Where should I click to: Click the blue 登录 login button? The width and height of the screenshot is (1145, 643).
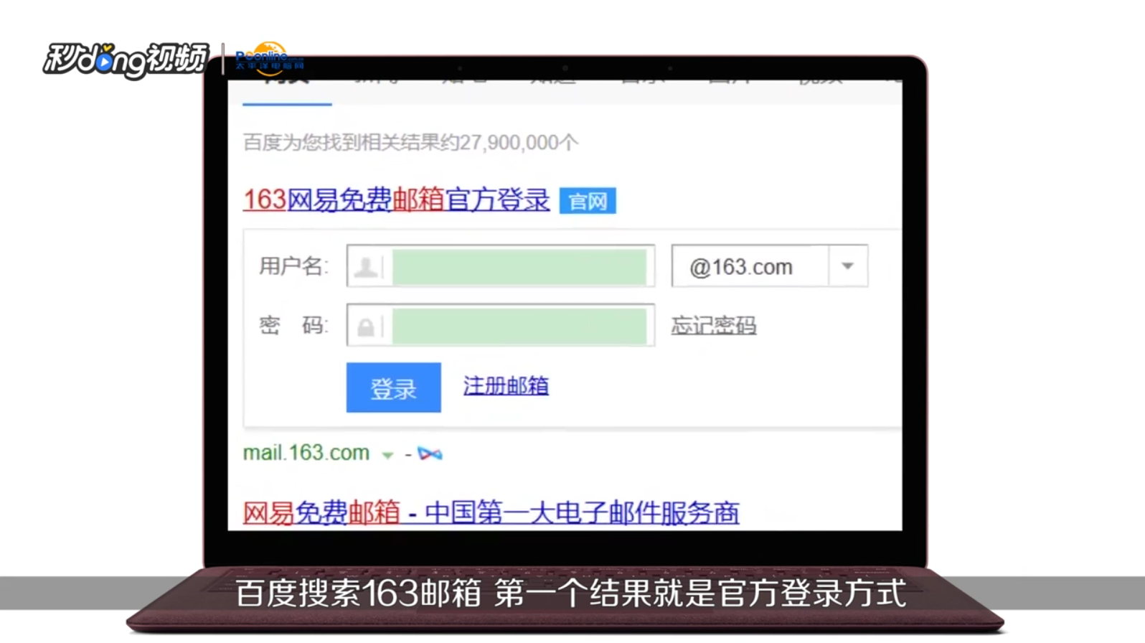pyautogui.click(x=394, y=388)
